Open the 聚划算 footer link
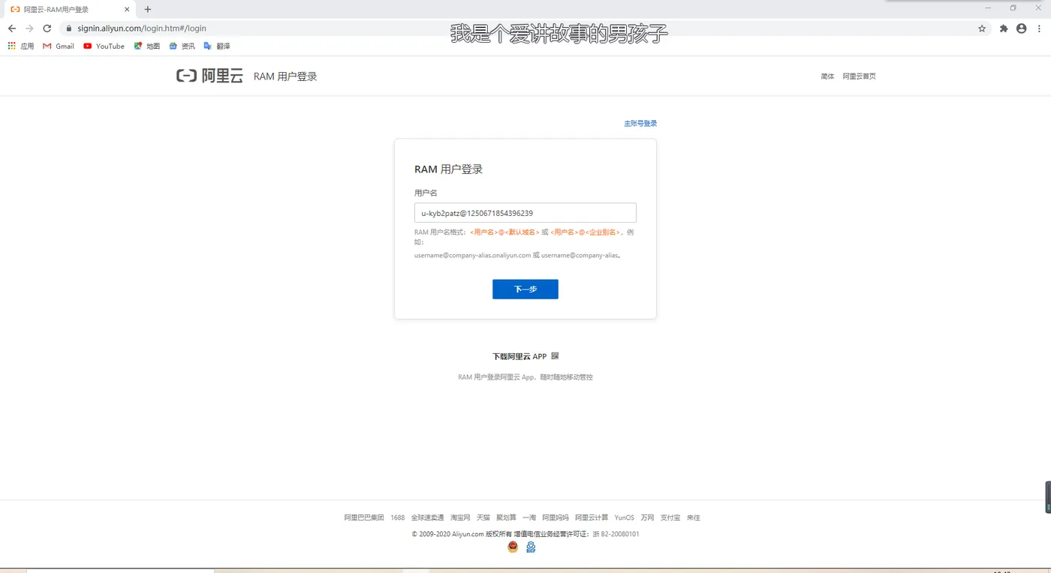Viewport: 1051px width, 573px height. (506, 517)
